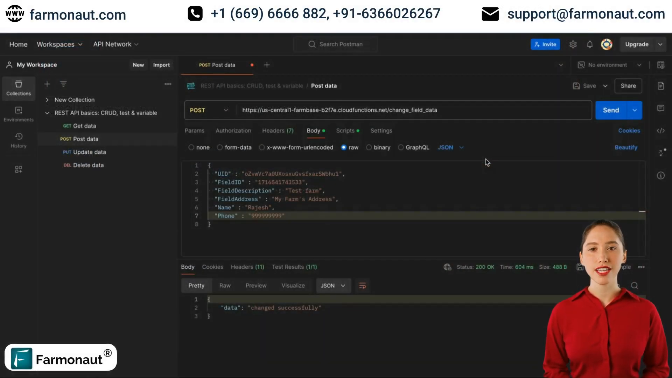Click the Cookies icon in request toolbar
This screenshot has width=672, height=378.
(629, 131)
